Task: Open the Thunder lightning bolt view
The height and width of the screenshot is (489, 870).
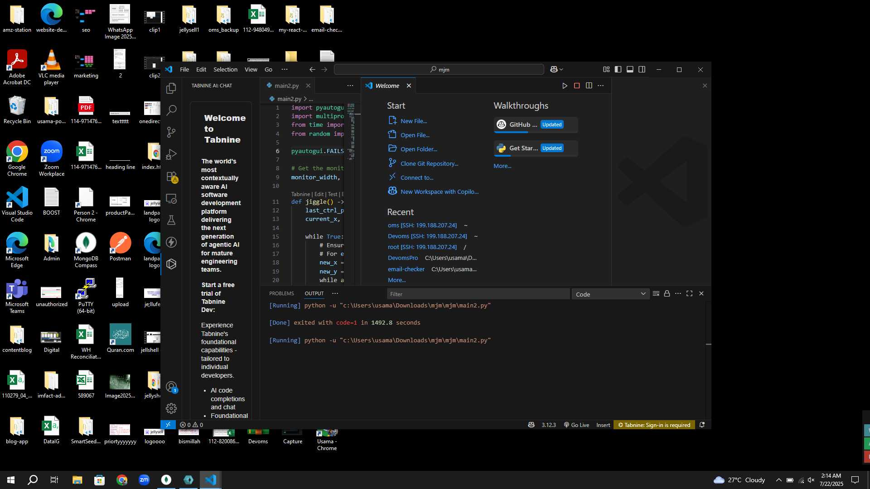Action: [x=171, y=242]
